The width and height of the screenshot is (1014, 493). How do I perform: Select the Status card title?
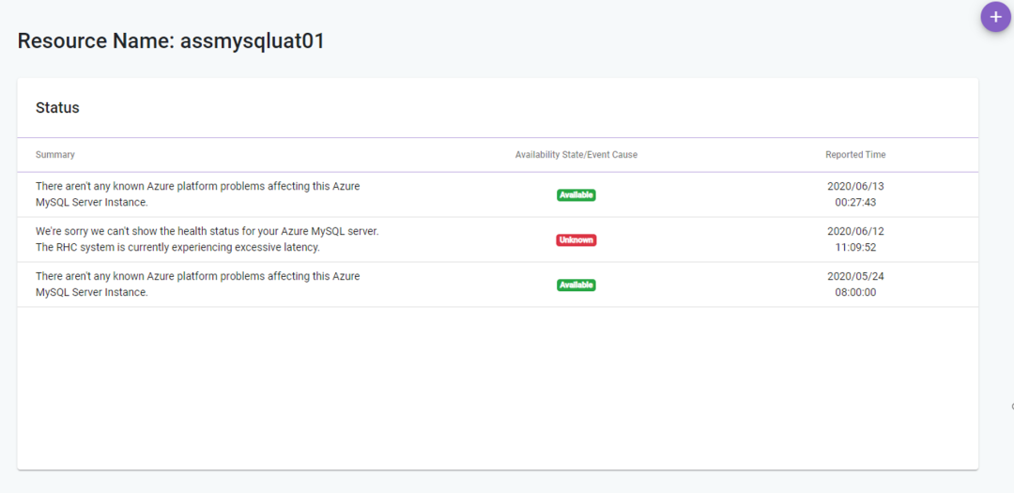pos(57,108)
